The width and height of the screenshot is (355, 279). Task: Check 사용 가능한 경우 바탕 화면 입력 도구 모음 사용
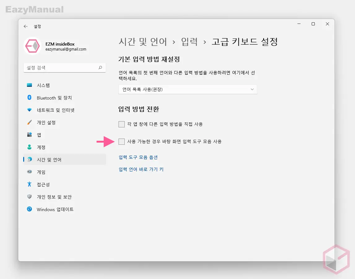tap(122, 141)
